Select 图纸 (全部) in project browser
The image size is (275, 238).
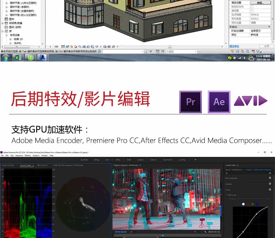click(x=15, y=27)
